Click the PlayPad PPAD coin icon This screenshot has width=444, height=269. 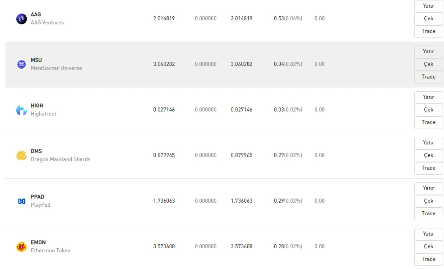click(x=22, y=201)
